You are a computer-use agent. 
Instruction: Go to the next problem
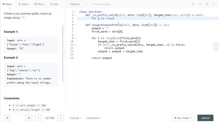[61, 118]
